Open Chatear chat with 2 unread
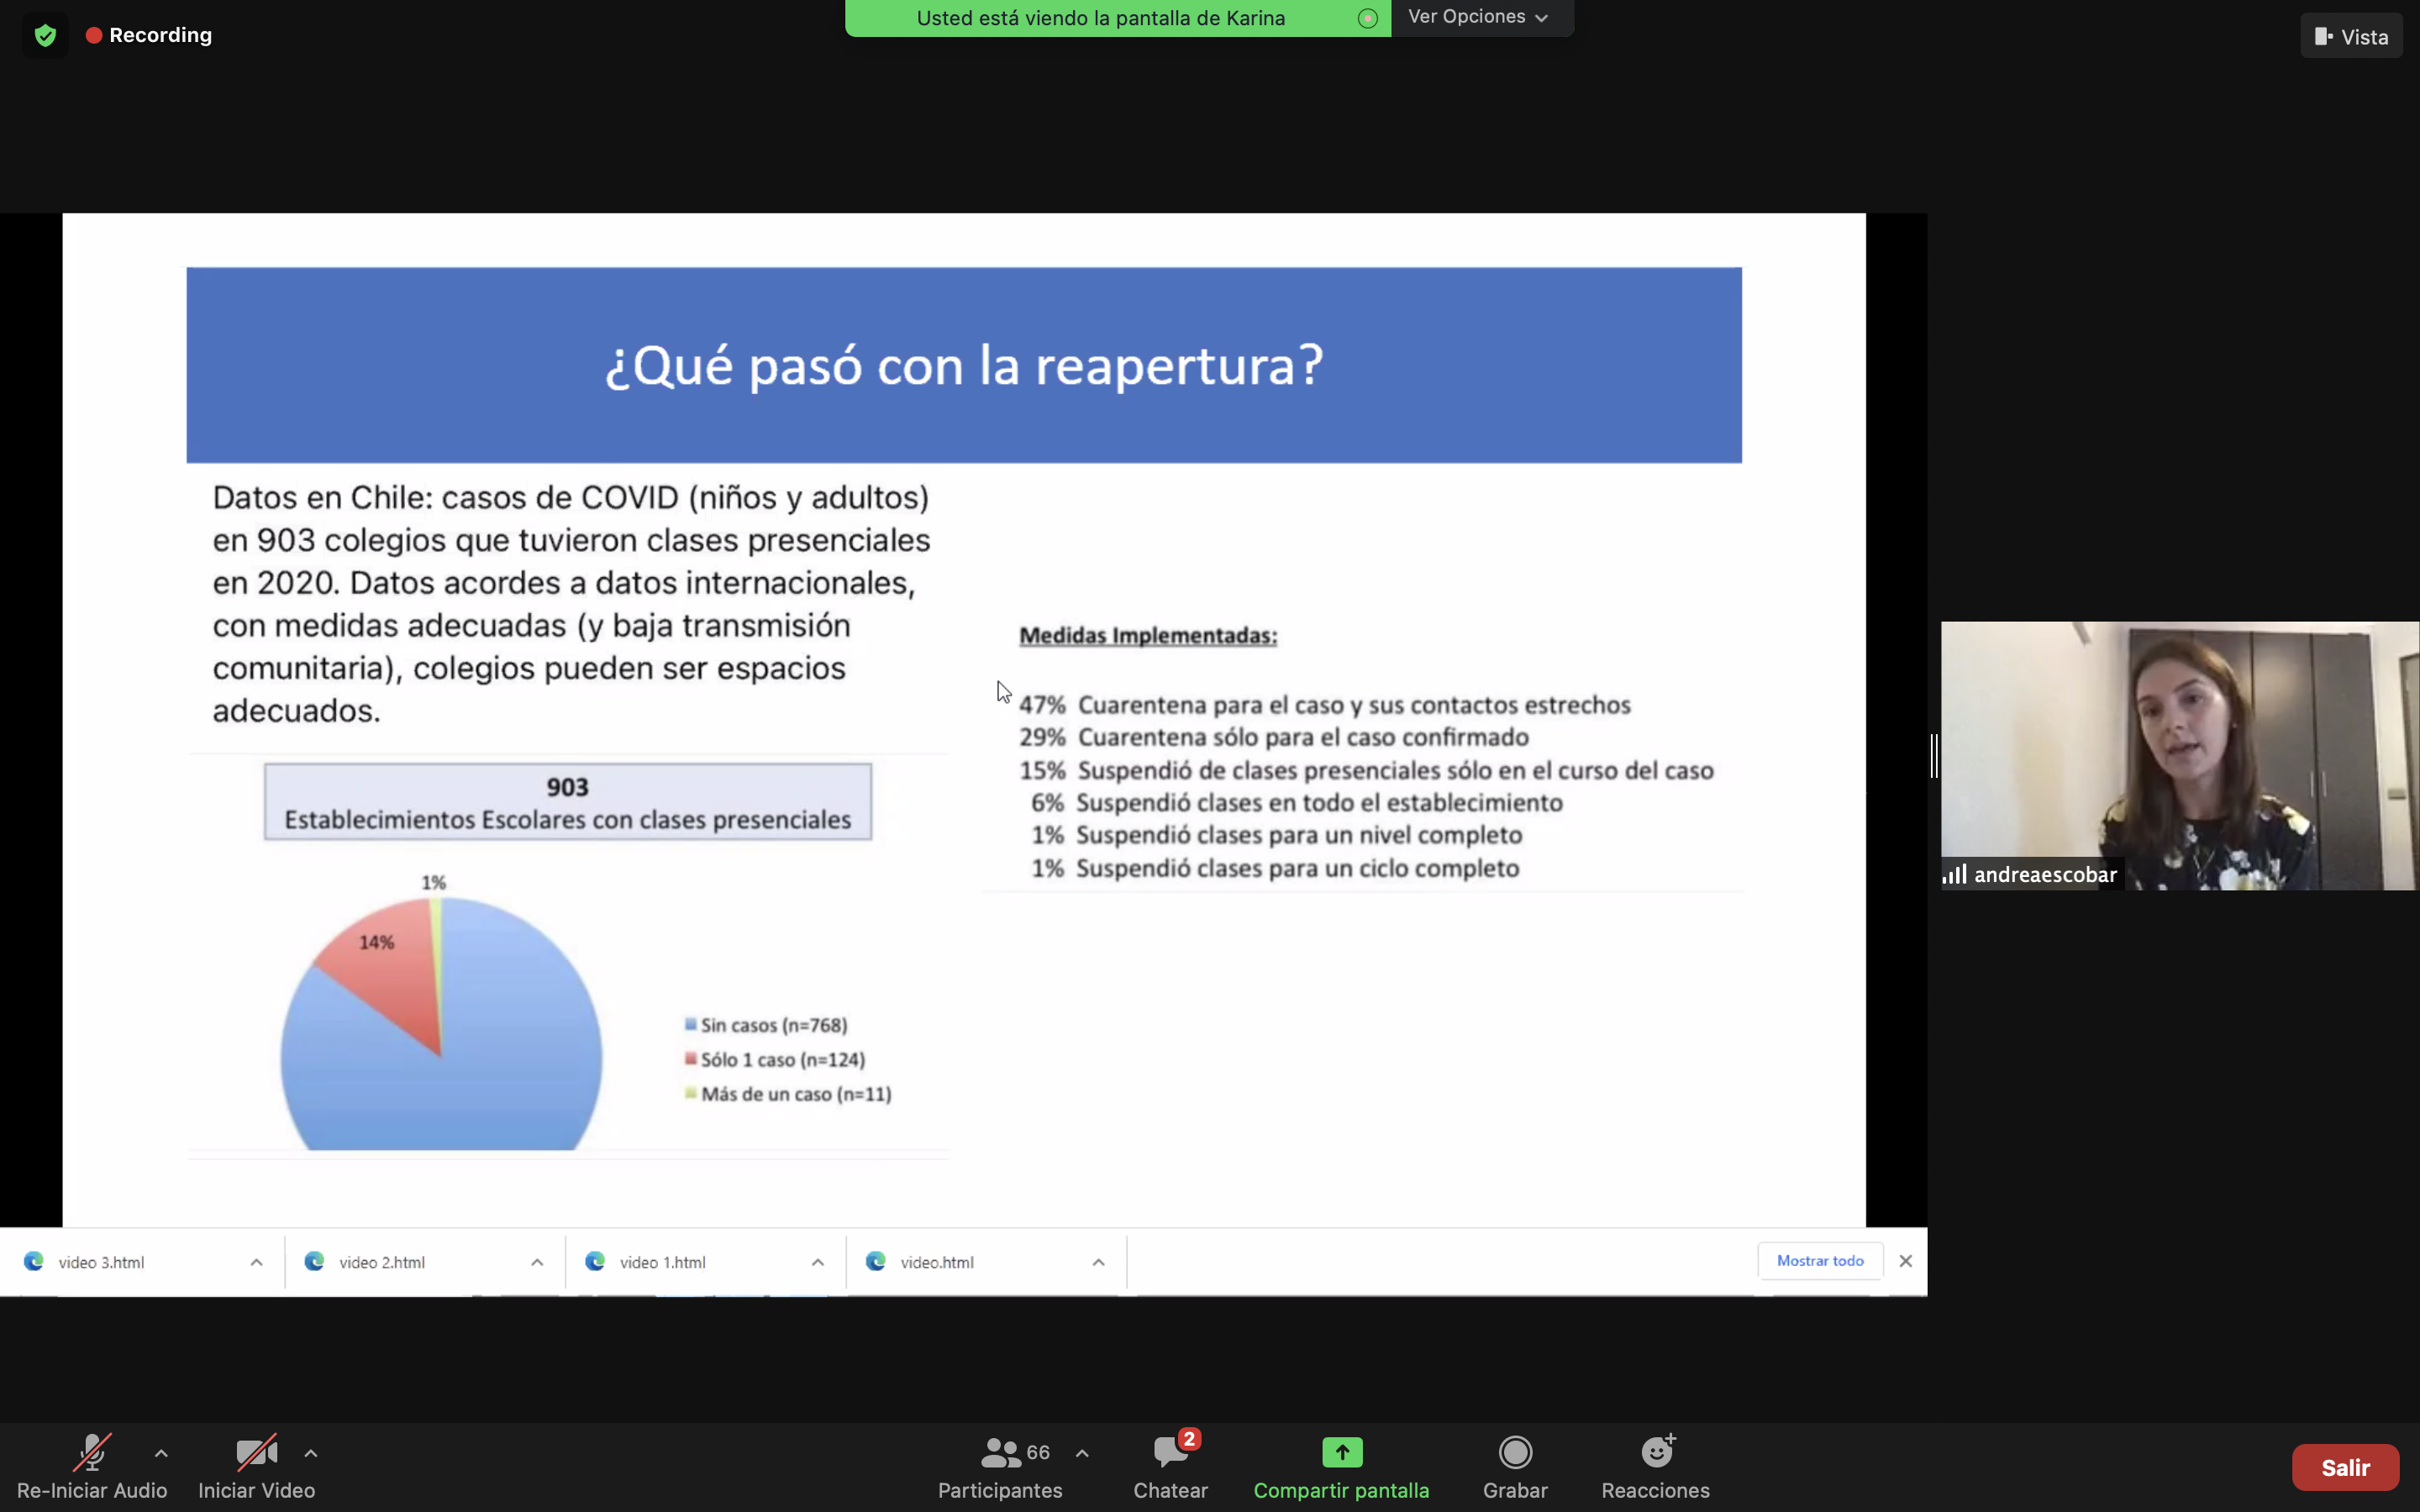The height and width of the screenshot is (1512, 2420). click(x=1170, y=1466)
